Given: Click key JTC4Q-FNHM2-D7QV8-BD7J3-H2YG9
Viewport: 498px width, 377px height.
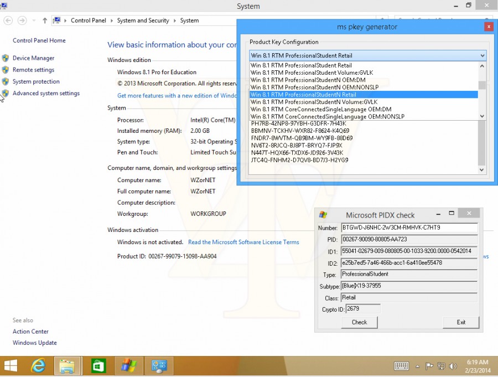Looking at the screenshot, I should point(299,160).
